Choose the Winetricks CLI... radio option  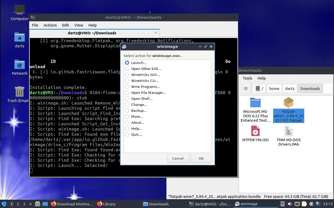[127, 81]
